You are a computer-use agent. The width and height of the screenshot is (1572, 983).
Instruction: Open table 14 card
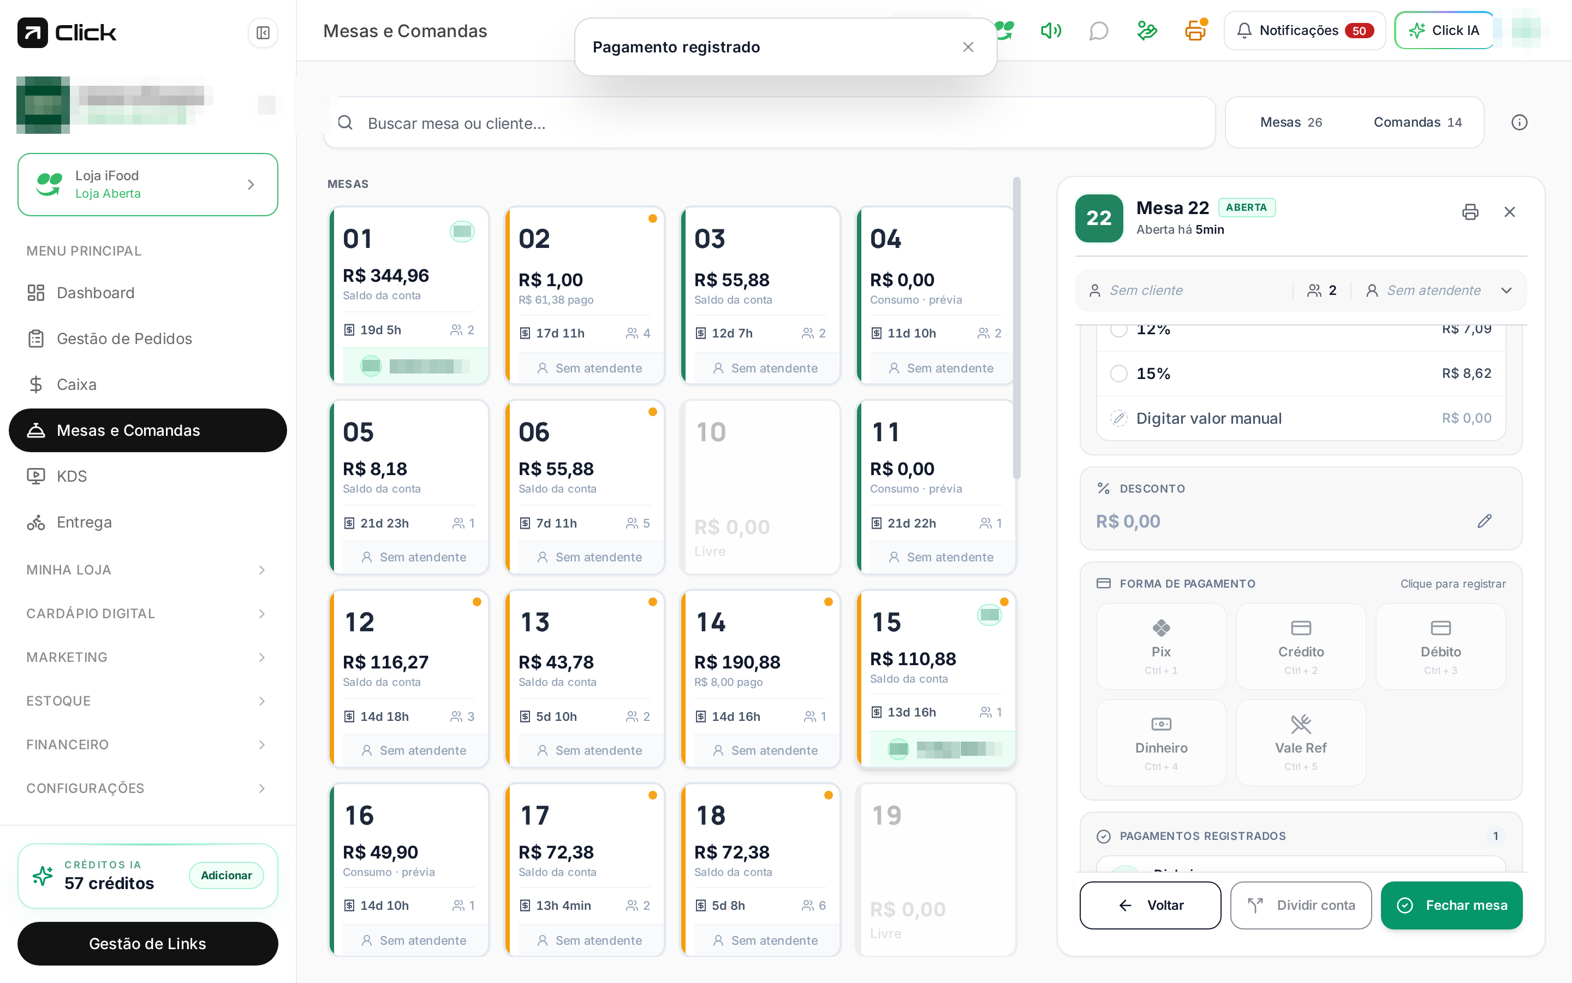(761, 679)
